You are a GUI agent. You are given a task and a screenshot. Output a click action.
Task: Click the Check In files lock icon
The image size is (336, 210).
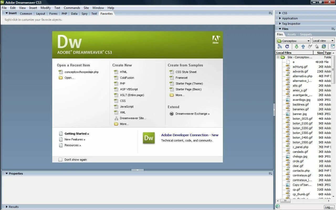pos(317,46)
